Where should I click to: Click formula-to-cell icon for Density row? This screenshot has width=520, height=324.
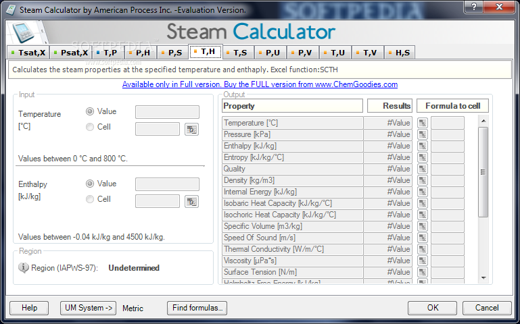coord(422,180)
